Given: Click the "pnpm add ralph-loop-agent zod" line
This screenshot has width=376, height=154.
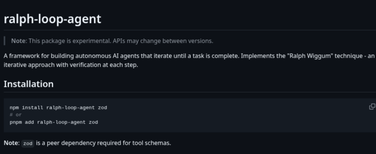Looking at the screenshot, I should click(53, 122).
